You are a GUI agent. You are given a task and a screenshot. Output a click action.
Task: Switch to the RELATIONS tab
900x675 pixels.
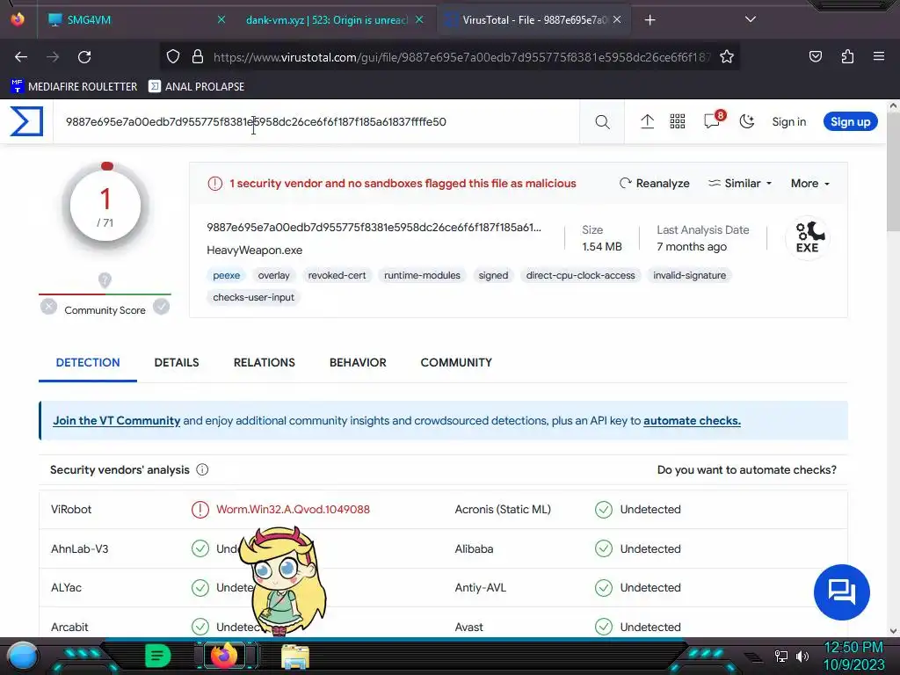pyautogui.click(x=264, y=363)
